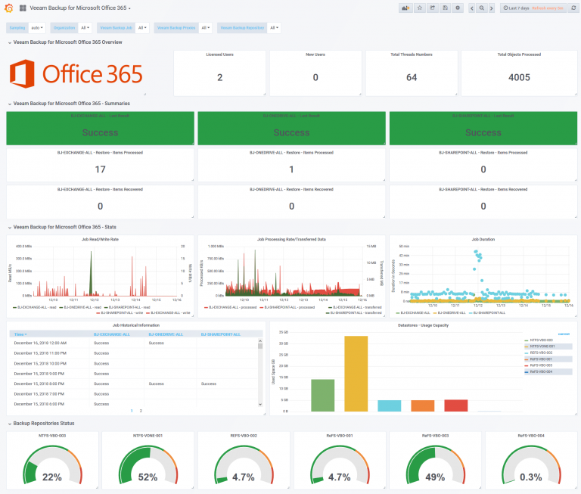581x494 pixels.
Task: Open the Veeam Backup Job variable dropdown
Action: pyautogui.click(x=142, y=28)
